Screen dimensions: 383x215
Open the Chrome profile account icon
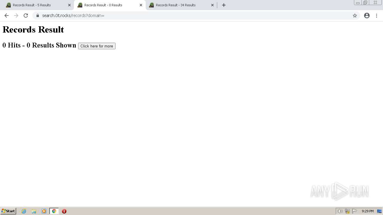click(367, 16)
